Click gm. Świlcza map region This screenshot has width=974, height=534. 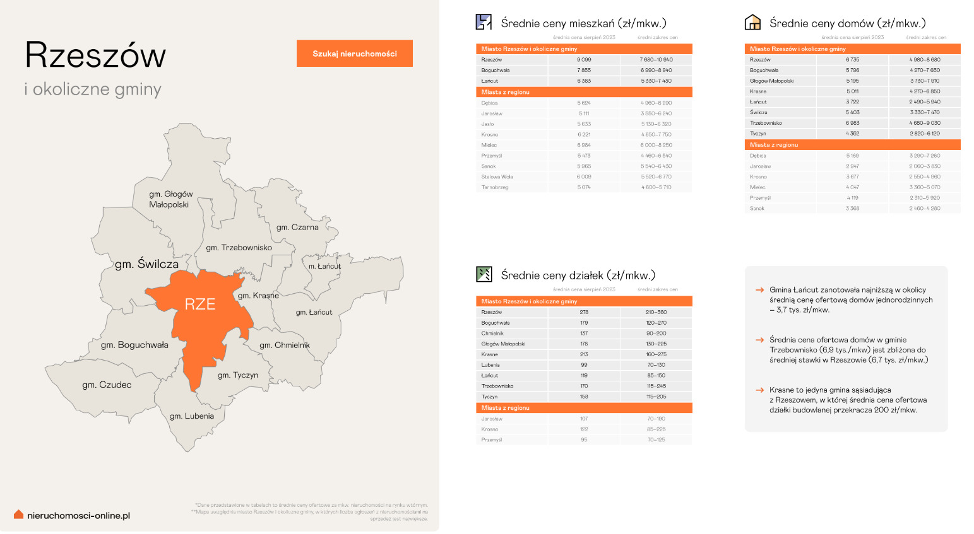click(146, 264)
